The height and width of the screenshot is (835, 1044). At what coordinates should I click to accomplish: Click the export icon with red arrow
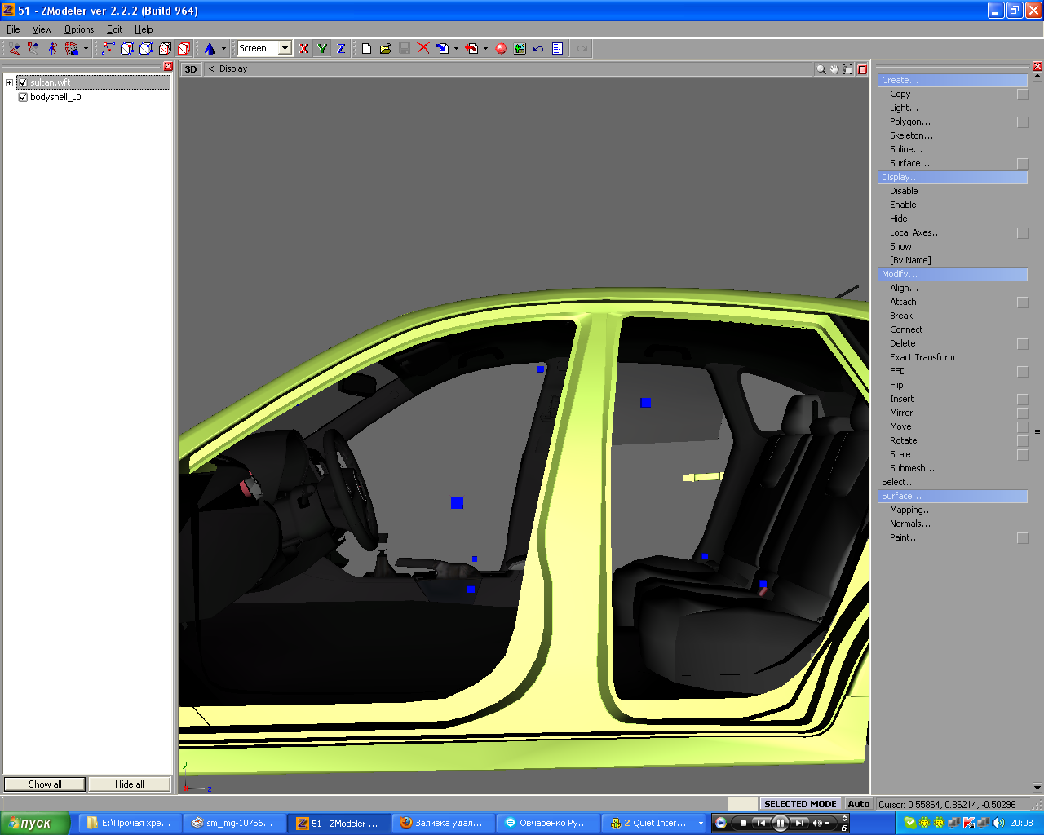471,49
